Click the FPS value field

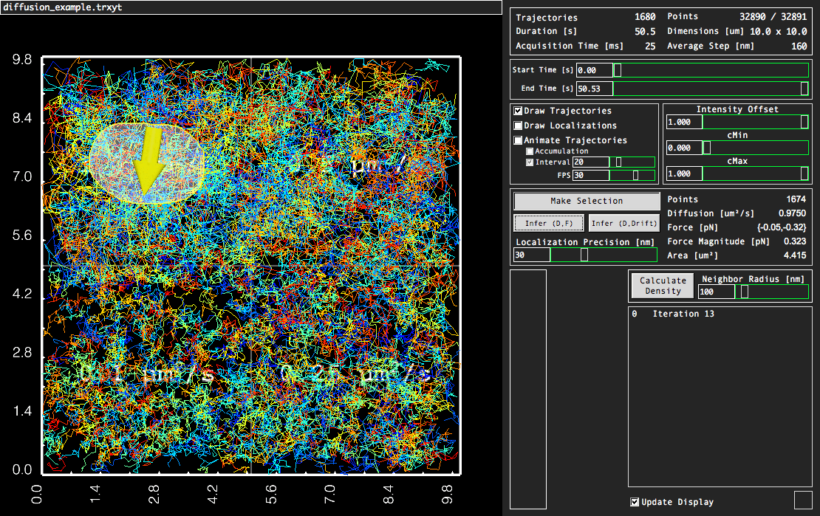pyautogui.click(x=591, y=176)
